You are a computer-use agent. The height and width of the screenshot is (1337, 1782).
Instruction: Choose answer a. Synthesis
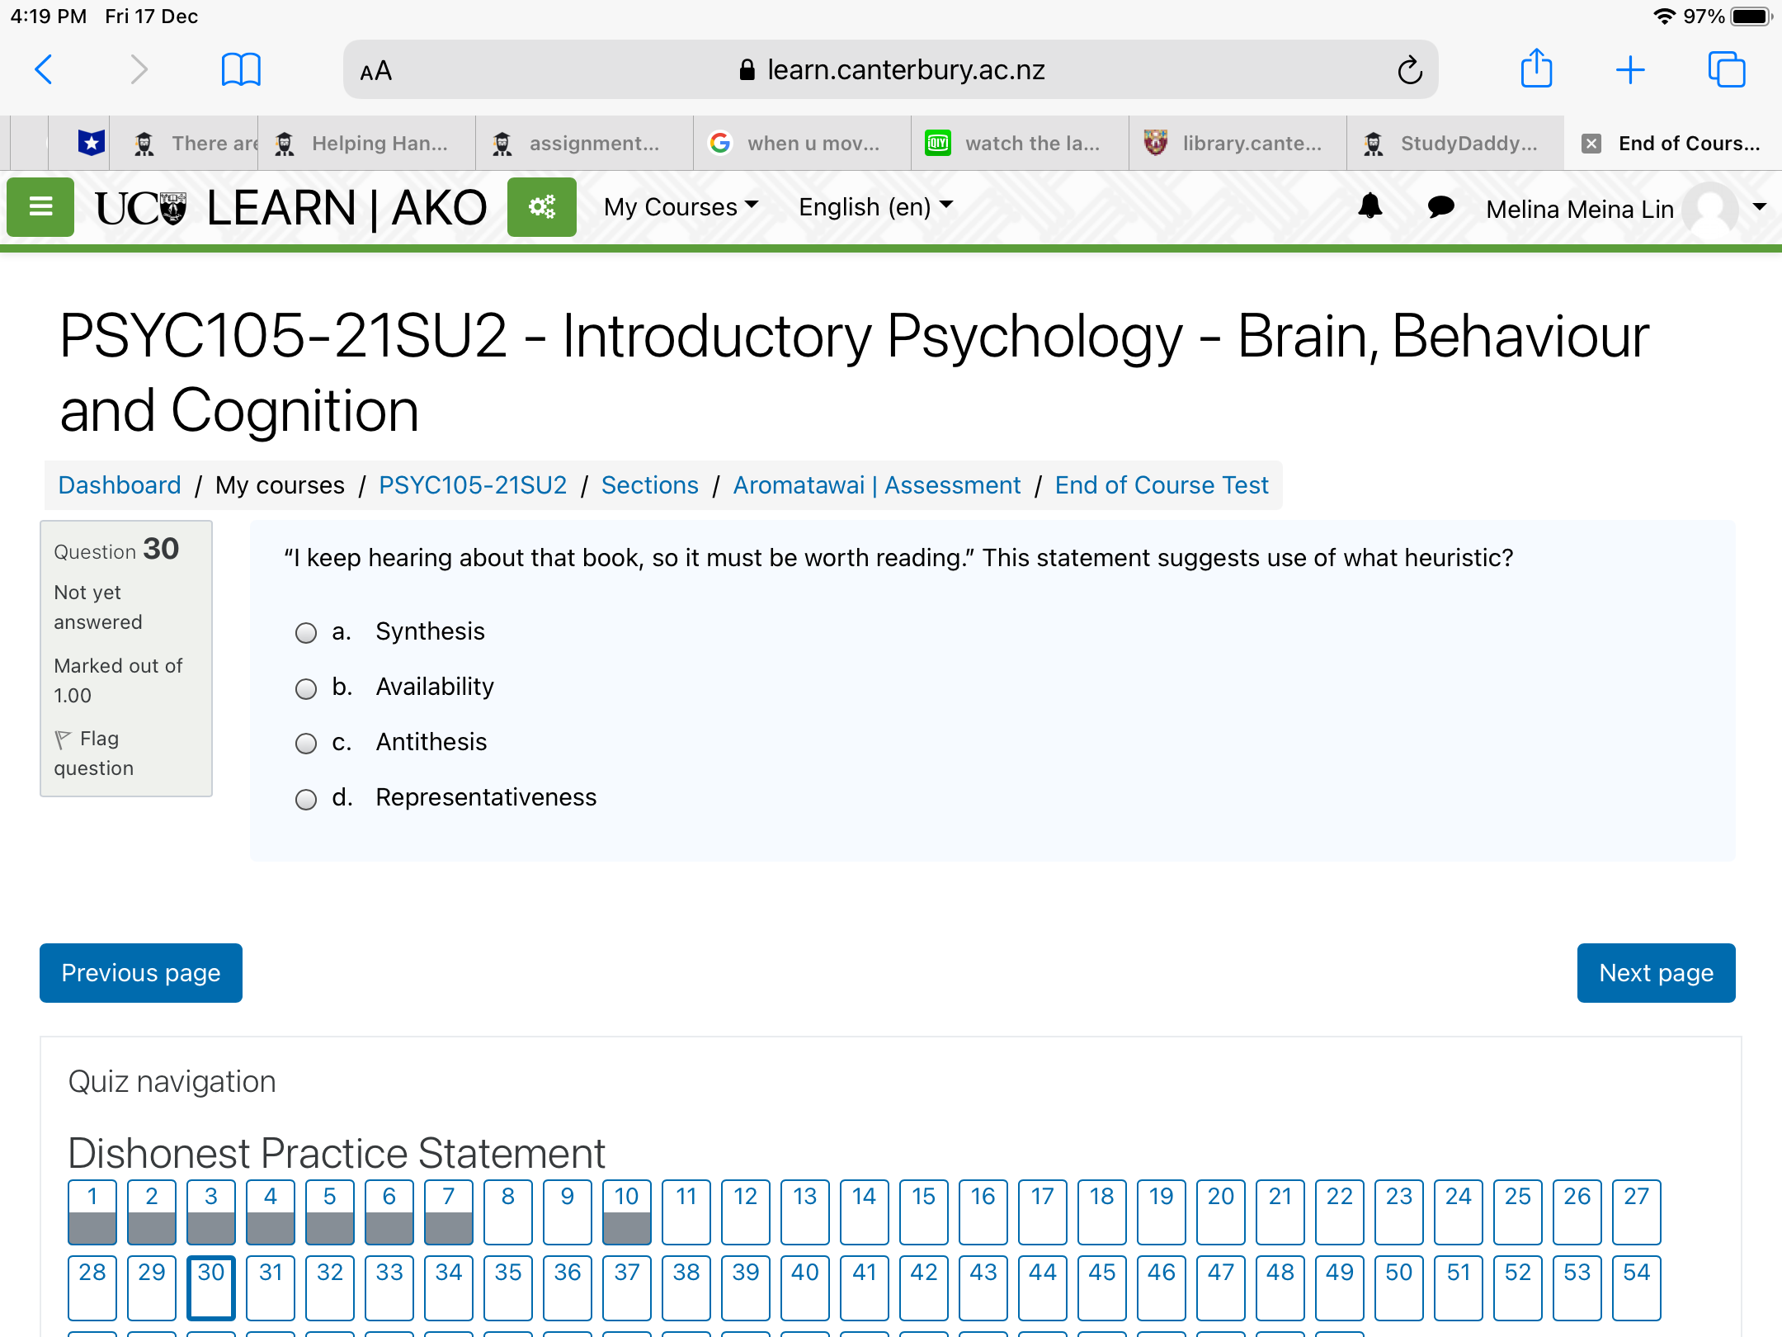tap(306, 633)
